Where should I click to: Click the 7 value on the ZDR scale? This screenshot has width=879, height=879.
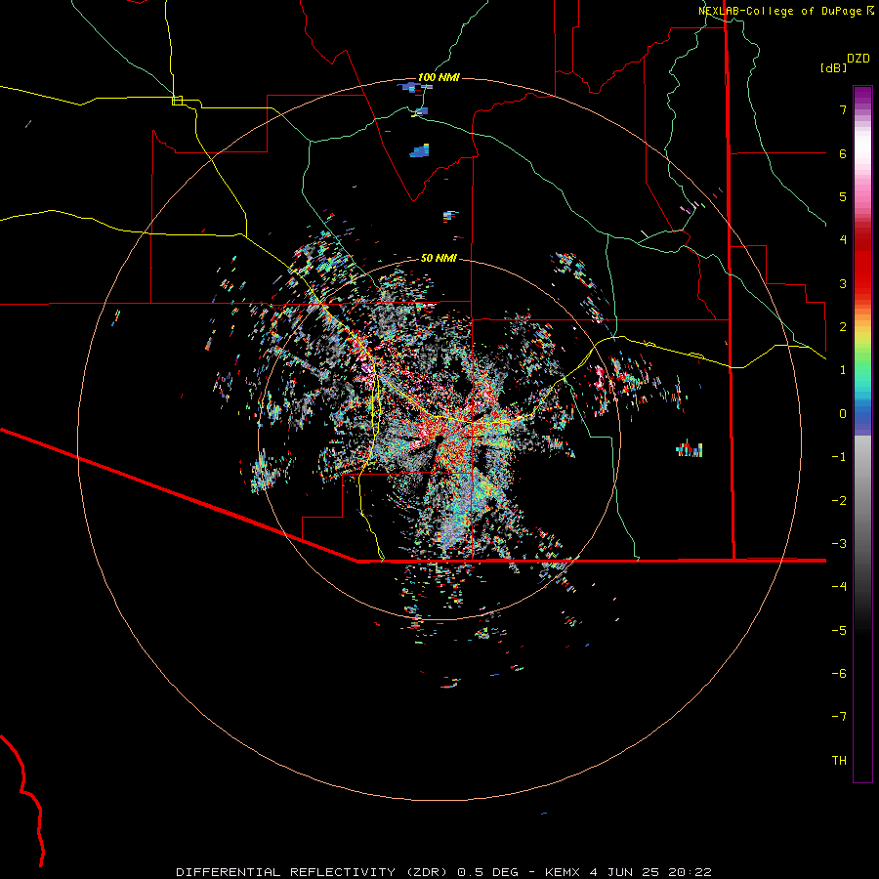[x=843, y=109]
